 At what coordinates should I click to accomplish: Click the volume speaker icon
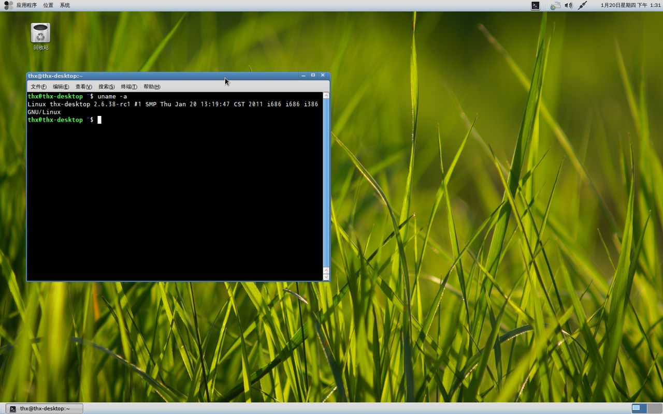click(568, 5)
